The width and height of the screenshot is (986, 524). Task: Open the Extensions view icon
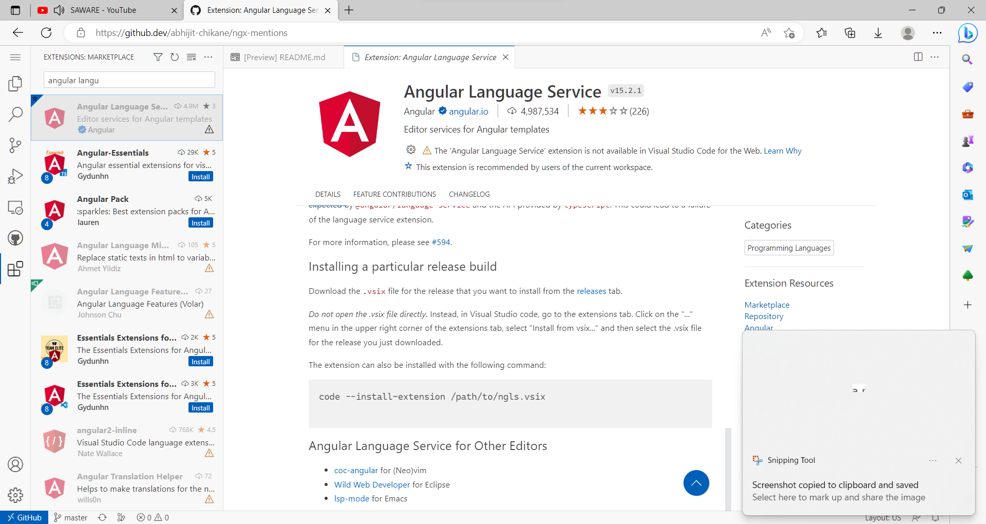[x=15, y=269]
